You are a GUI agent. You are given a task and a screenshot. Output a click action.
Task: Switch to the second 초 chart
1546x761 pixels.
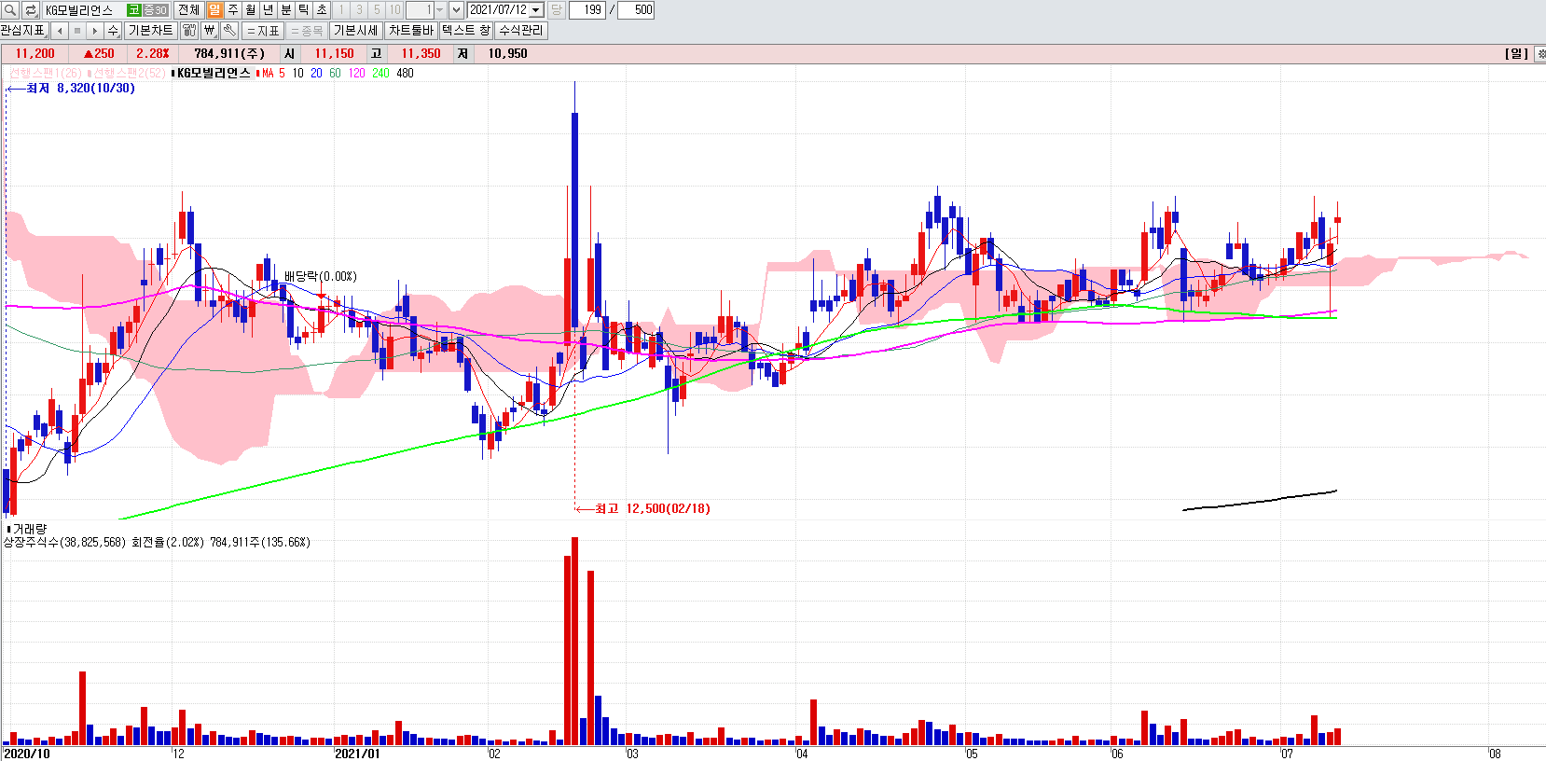tap(321, 9)
